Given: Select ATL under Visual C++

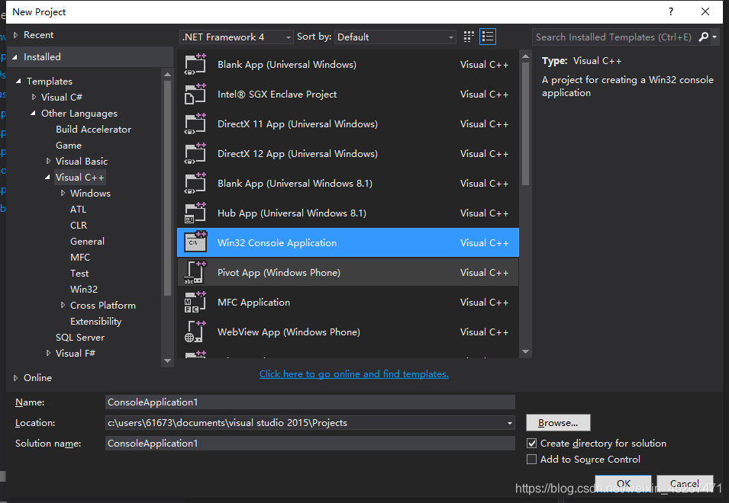Looking at the screenshot, I should (78, 210).
